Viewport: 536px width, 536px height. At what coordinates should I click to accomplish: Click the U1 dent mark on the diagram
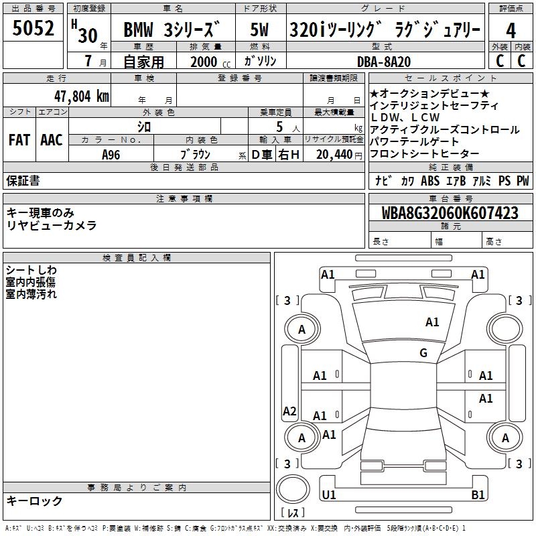[x=329, y=495]
